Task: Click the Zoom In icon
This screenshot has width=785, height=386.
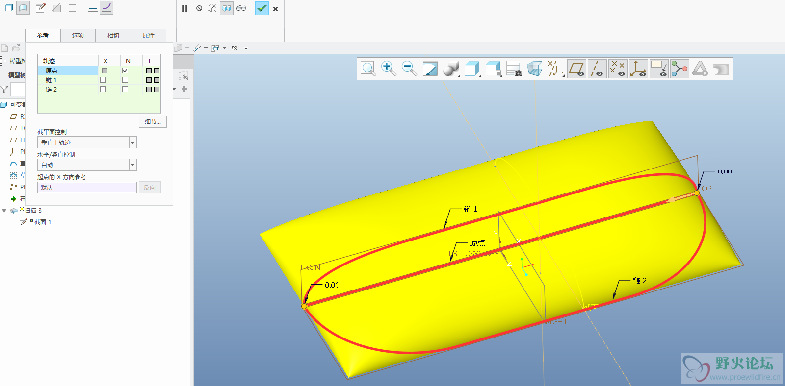Action: tap(389, 69)
